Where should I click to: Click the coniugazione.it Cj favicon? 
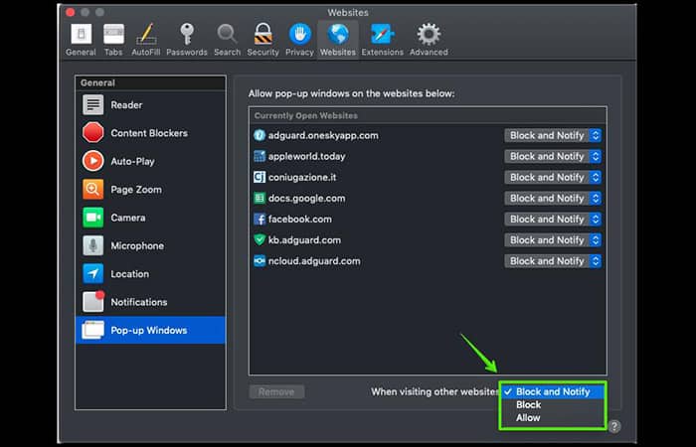(260, 178)
